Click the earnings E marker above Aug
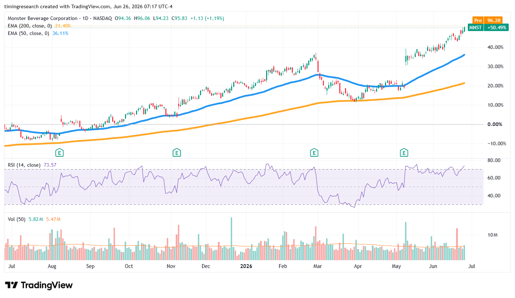 (59, 153)
